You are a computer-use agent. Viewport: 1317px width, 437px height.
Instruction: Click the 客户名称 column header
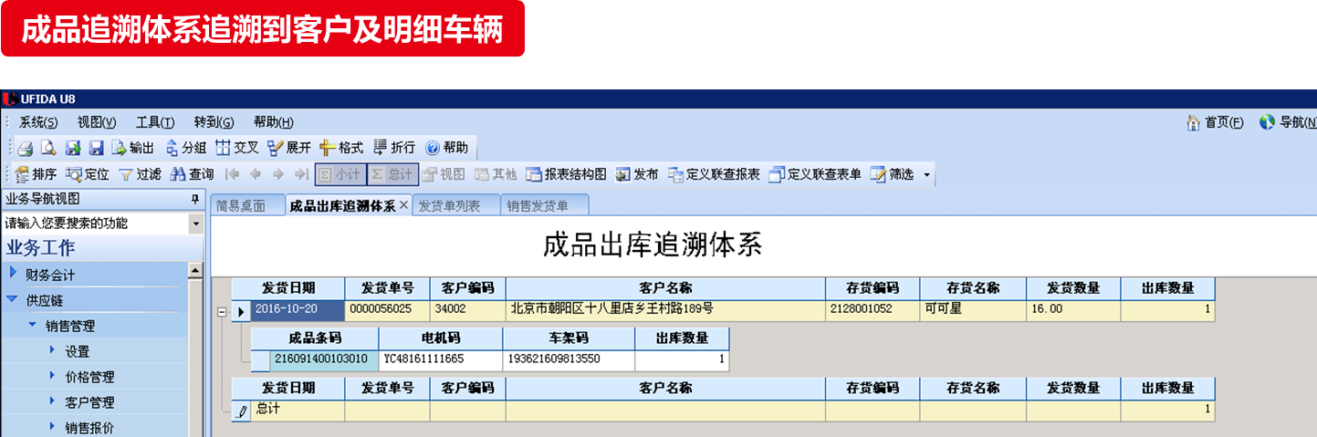coord(665,287)
